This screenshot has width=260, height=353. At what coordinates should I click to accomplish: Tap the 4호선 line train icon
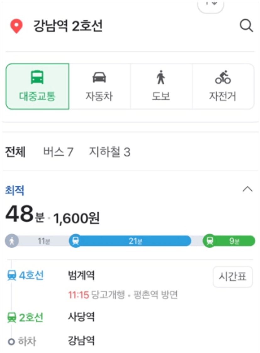[x=12, y=276]
